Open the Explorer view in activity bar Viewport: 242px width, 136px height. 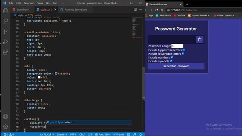pos(5,11)
